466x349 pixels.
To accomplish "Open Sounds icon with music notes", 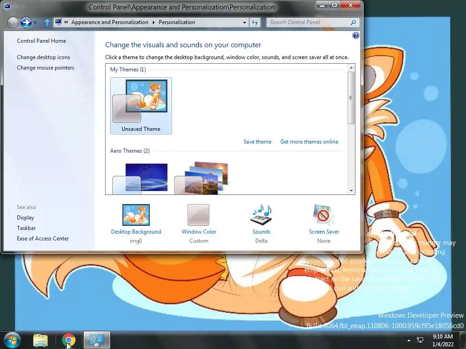I will (x=261, y=215).
